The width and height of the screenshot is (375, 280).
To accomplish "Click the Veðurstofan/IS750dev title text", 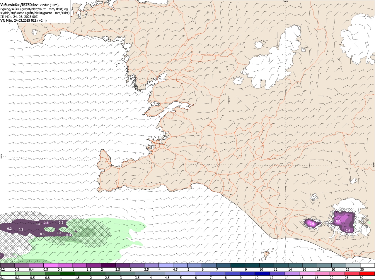I will coord(19,5).
